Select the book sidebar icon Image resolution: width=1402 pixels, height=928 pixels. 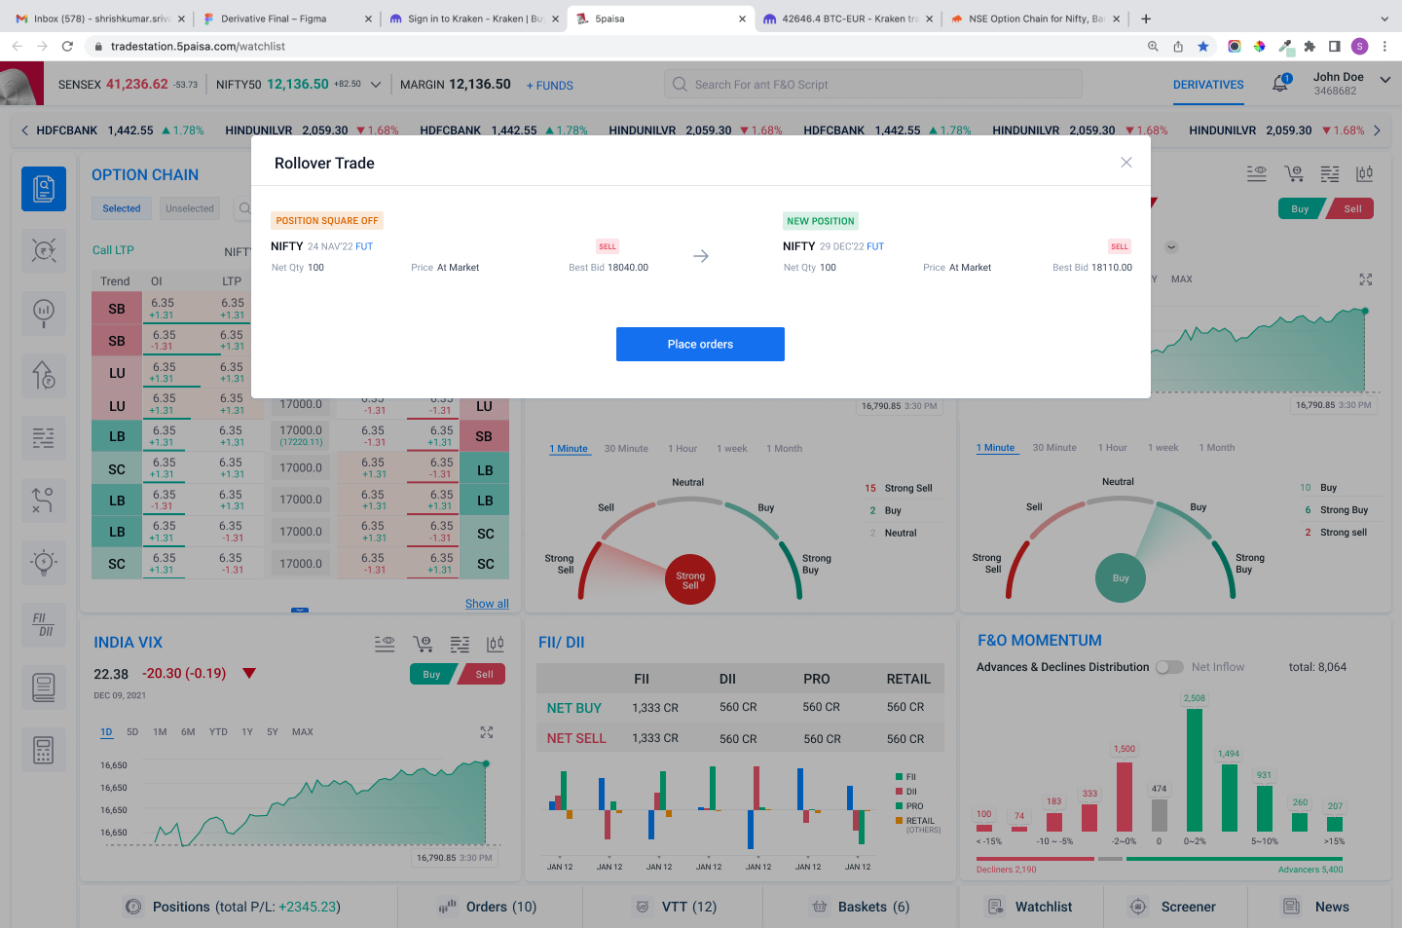point(44,687)
